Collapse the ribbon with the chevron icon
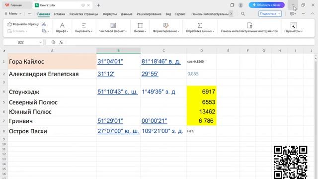318x179 pixels. pyautogui.click(x=313, y=14)
